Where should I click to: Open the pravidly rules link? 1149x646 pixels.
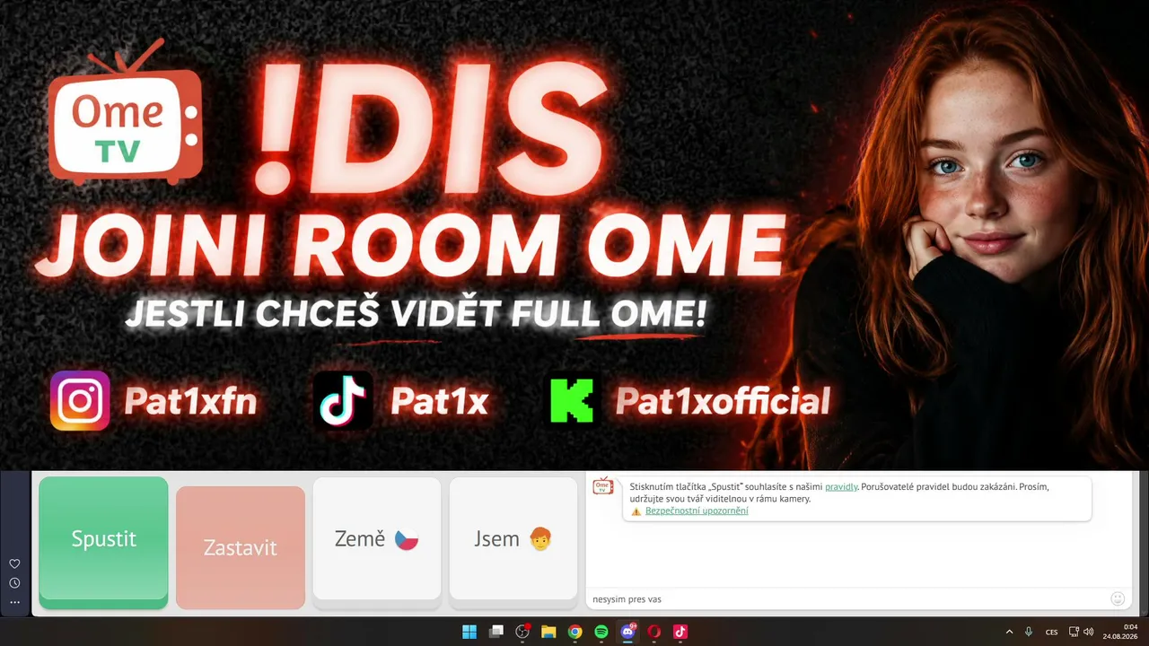click(x=841, y=486)
